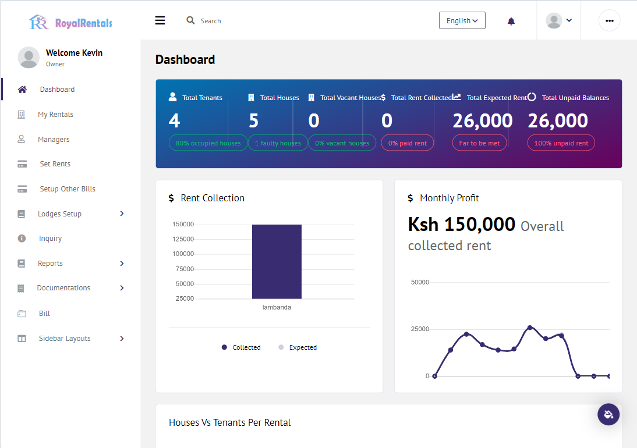
Task: Click the "Ksh 150,000" amount
Action: point(462,225)
